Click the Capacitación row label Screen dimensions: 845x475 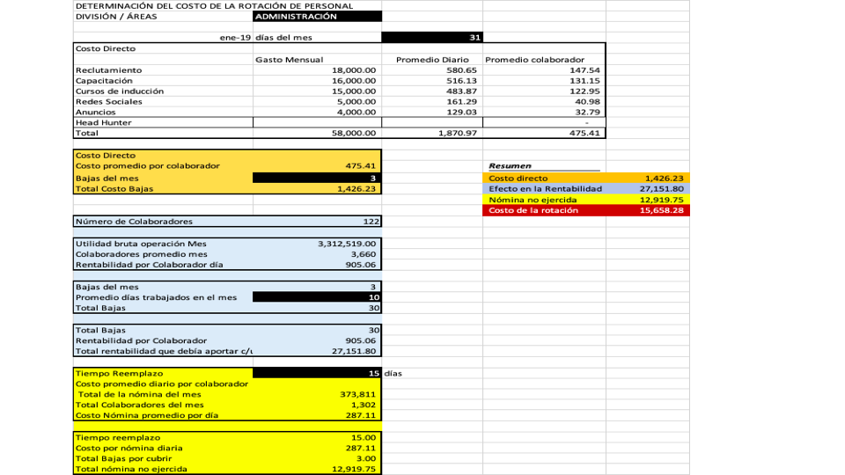[103, 81]
